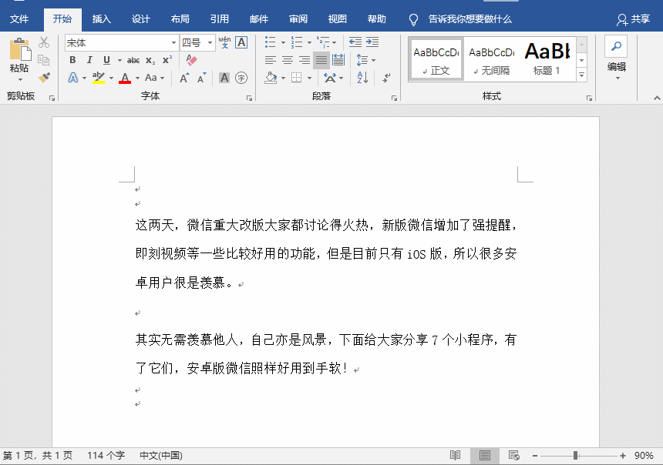Apply the 正文 style
Image resolution: width=663 pixels, height=465 pixels.
[x=436, y=59]
